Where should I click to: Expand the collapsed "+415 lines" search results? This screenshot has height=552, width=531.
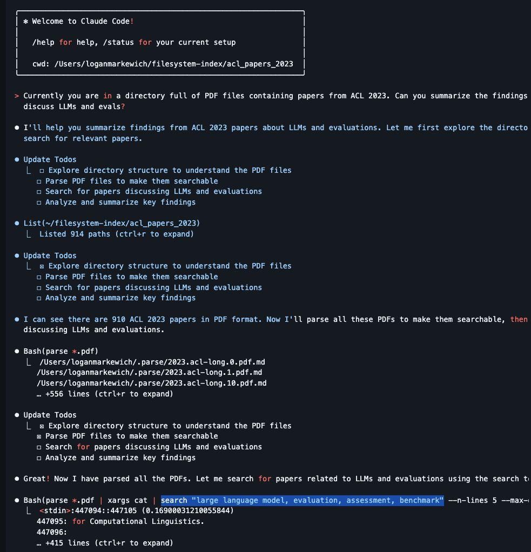pos(104,543)
